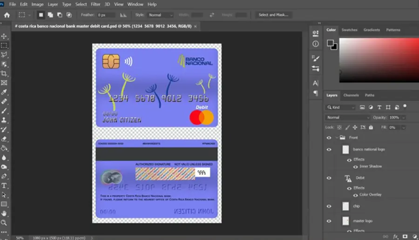Screen dimensions: 419x240
Task: Collapse the Front layer group
Action: (x=337, y=138)
